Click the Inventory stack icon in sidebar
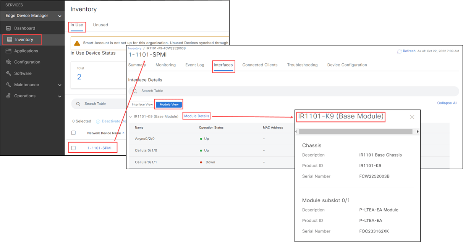463x242 pixels. 10,40
